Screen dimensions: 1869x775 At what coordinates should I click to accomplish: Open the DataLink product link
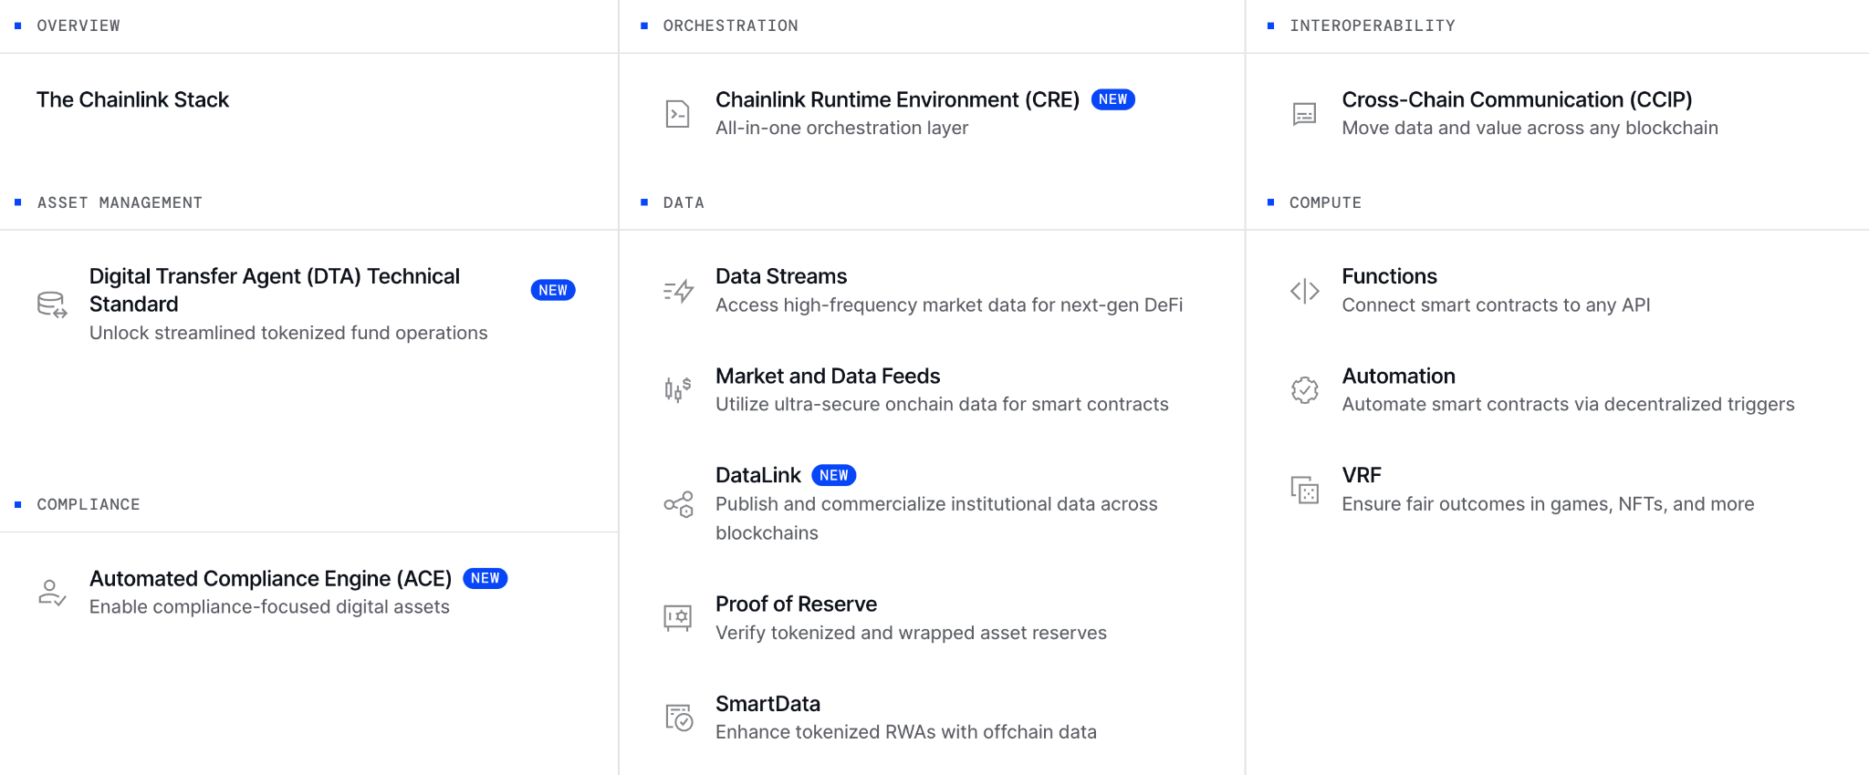[x=758, y=475]
